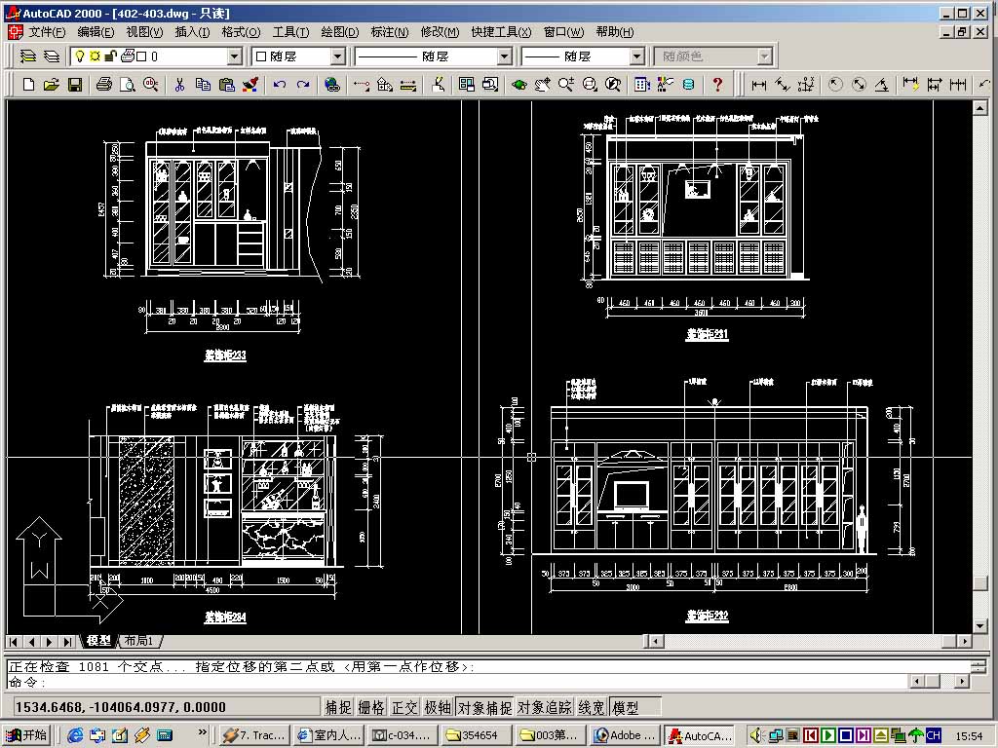
Task: Click the command line input field
Action: (456, 682)
